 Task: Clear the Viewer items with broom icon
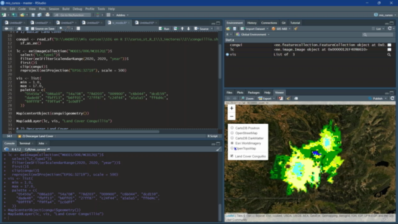(288, 98)
